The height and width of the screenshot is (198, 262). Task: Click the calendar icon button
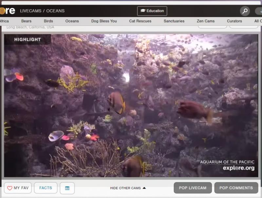coord(67,188)
